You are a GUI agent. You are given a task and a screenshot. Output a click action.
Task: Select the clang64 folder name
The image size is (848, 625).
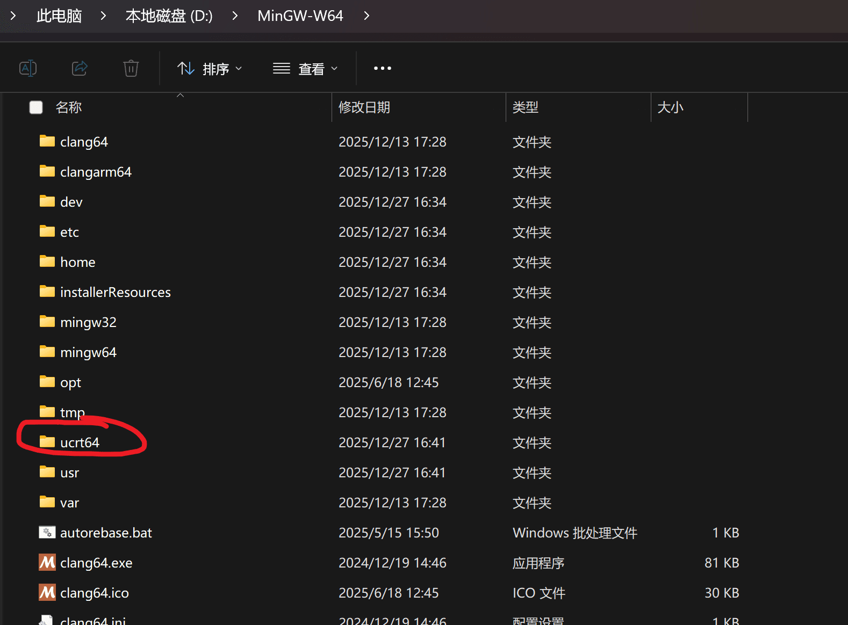(x=84, y=142)
